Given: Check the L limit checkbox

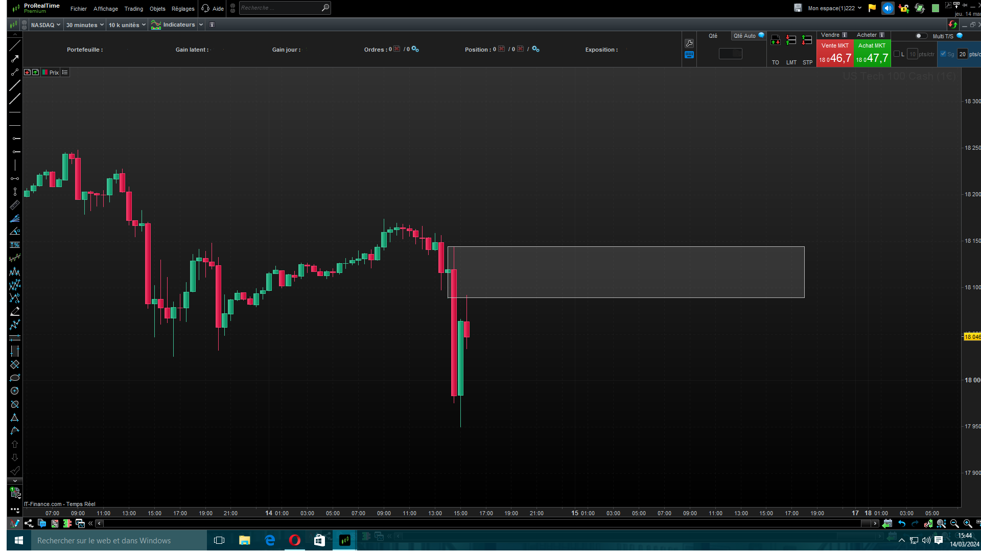Looking at the screenshot, I should click(x=897, y=54).
